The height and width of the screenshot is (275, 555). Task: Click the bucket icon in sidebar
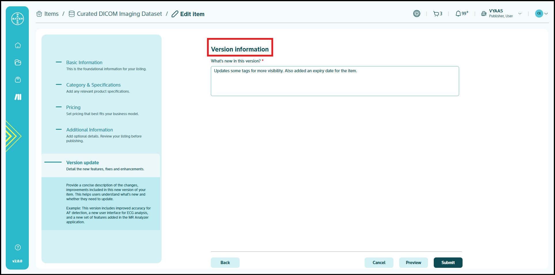pos(18,80)
